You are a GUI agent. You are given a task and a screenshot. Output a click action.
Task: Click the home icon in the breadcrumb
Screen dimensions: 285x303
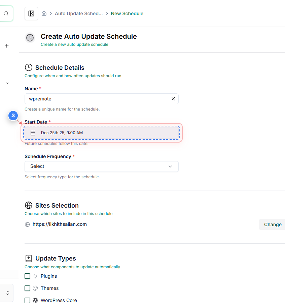(44, 13)
